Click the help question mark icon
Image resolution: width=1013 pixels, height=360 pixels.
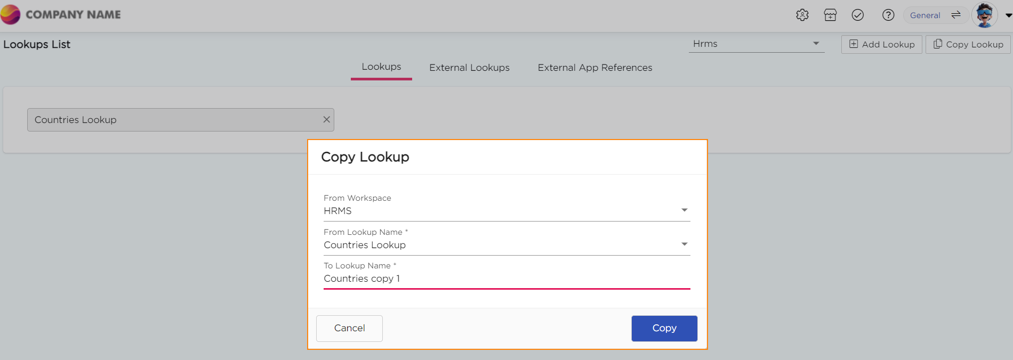coord(888,15)
